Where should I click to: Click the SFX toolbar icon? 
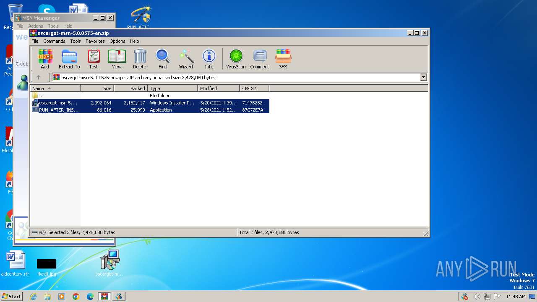[283, 59]
